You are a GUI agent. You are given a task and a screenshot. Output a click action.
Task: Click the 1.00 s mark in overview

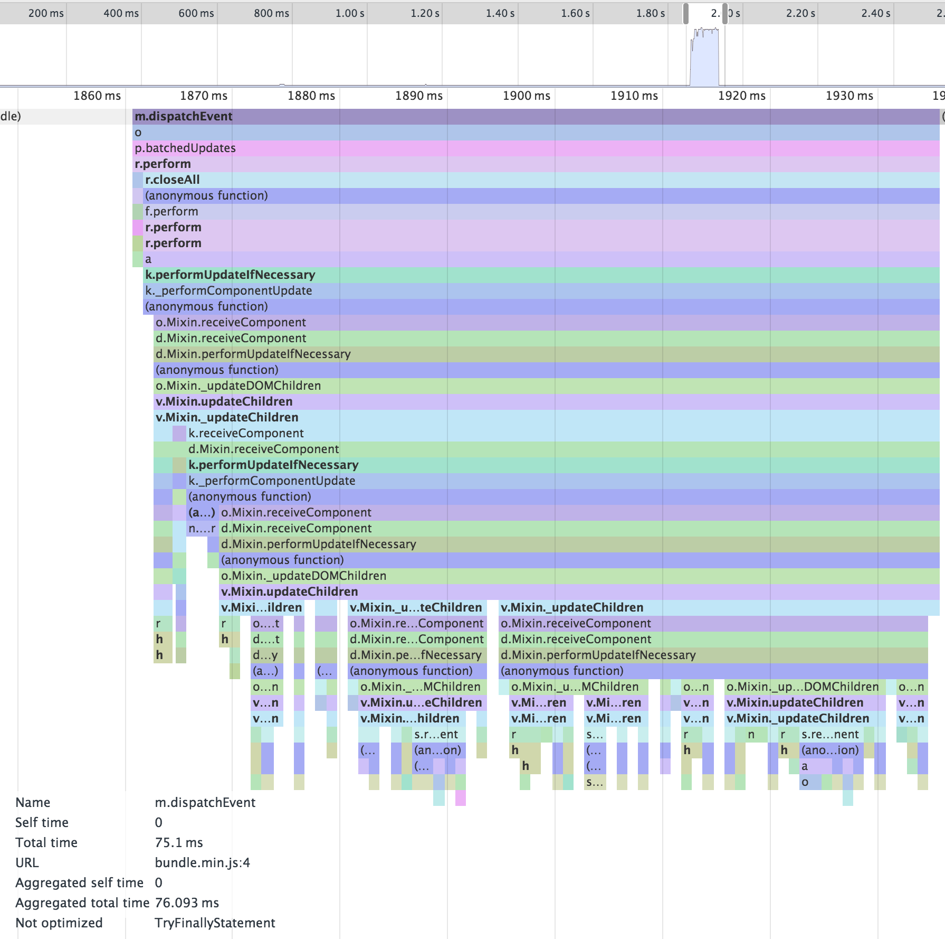click(x=350, y=13)
